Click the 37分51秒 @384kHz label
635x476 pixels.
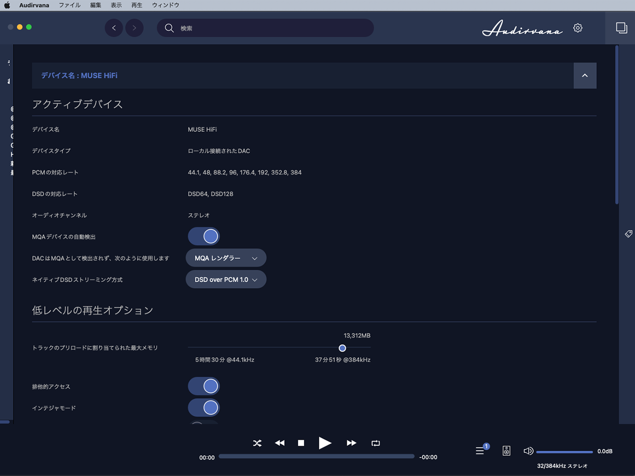[343, 360]
